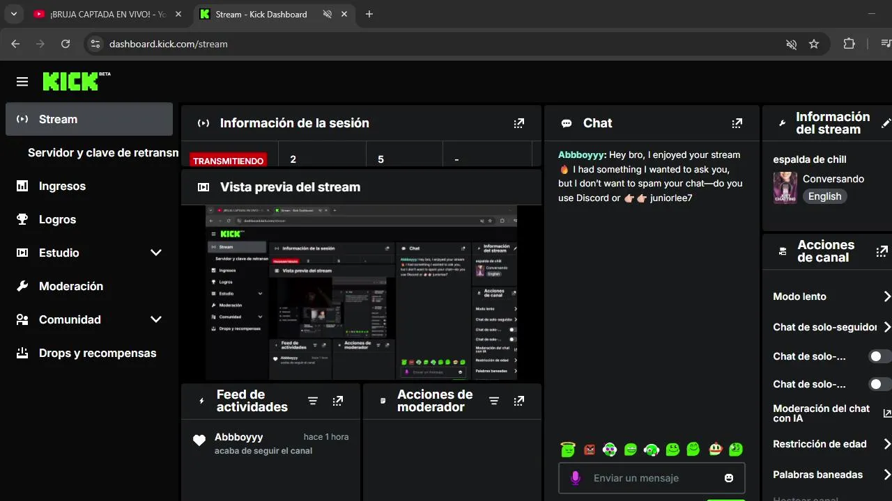The height and width of the screenshot is (501, 892).
Task: Open Modo lento settings arrow
Action: [x=886, y=296]
